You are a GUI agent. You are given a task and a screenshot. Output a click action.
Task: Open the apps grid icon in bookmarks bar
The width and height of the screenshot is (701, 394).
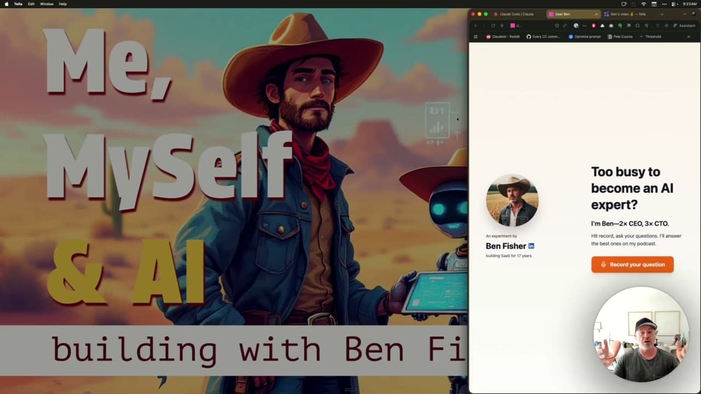click(x=475, y=37)
